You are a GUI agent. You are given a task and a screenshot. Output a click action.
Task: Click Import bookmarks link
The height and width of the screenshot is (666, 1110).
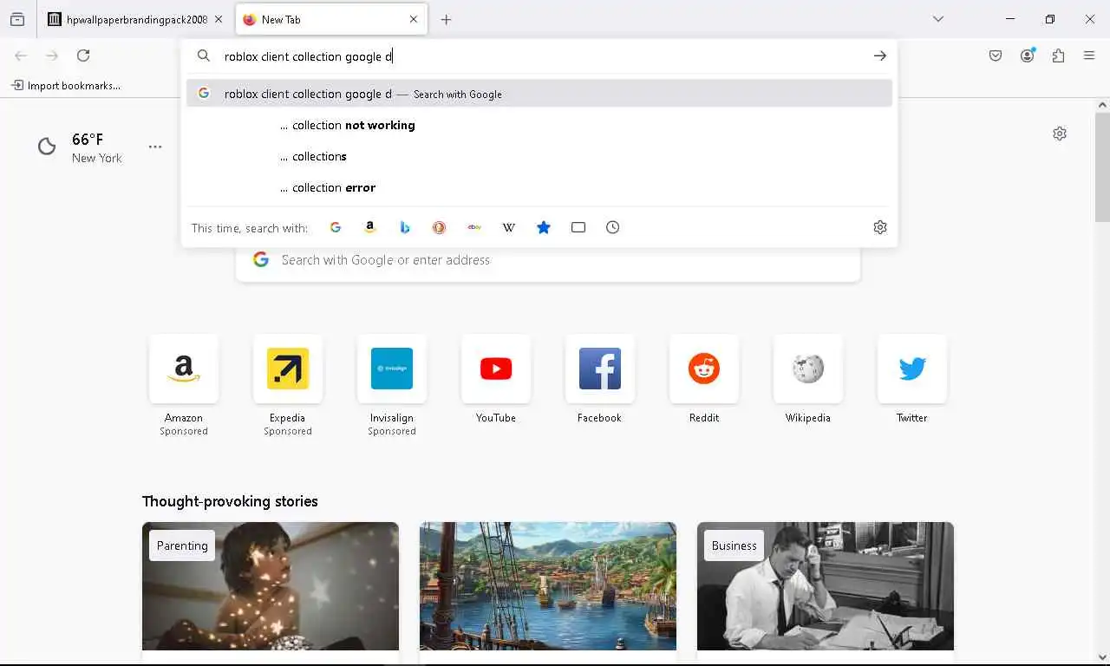66,86
